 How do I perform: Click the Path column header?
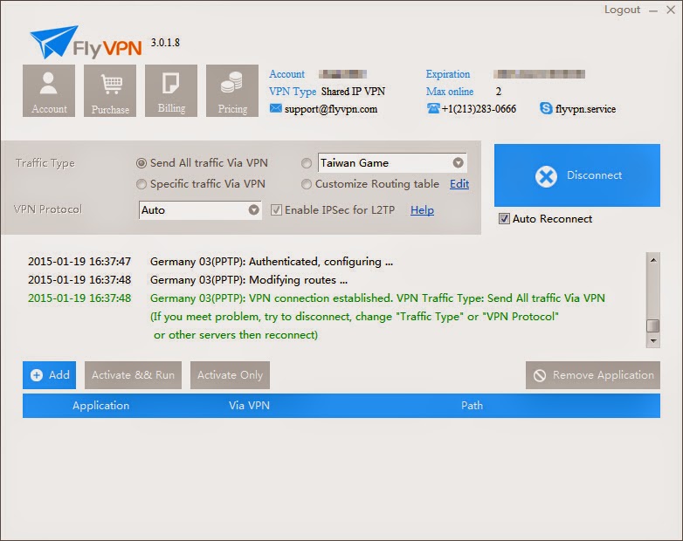point(472,406)
